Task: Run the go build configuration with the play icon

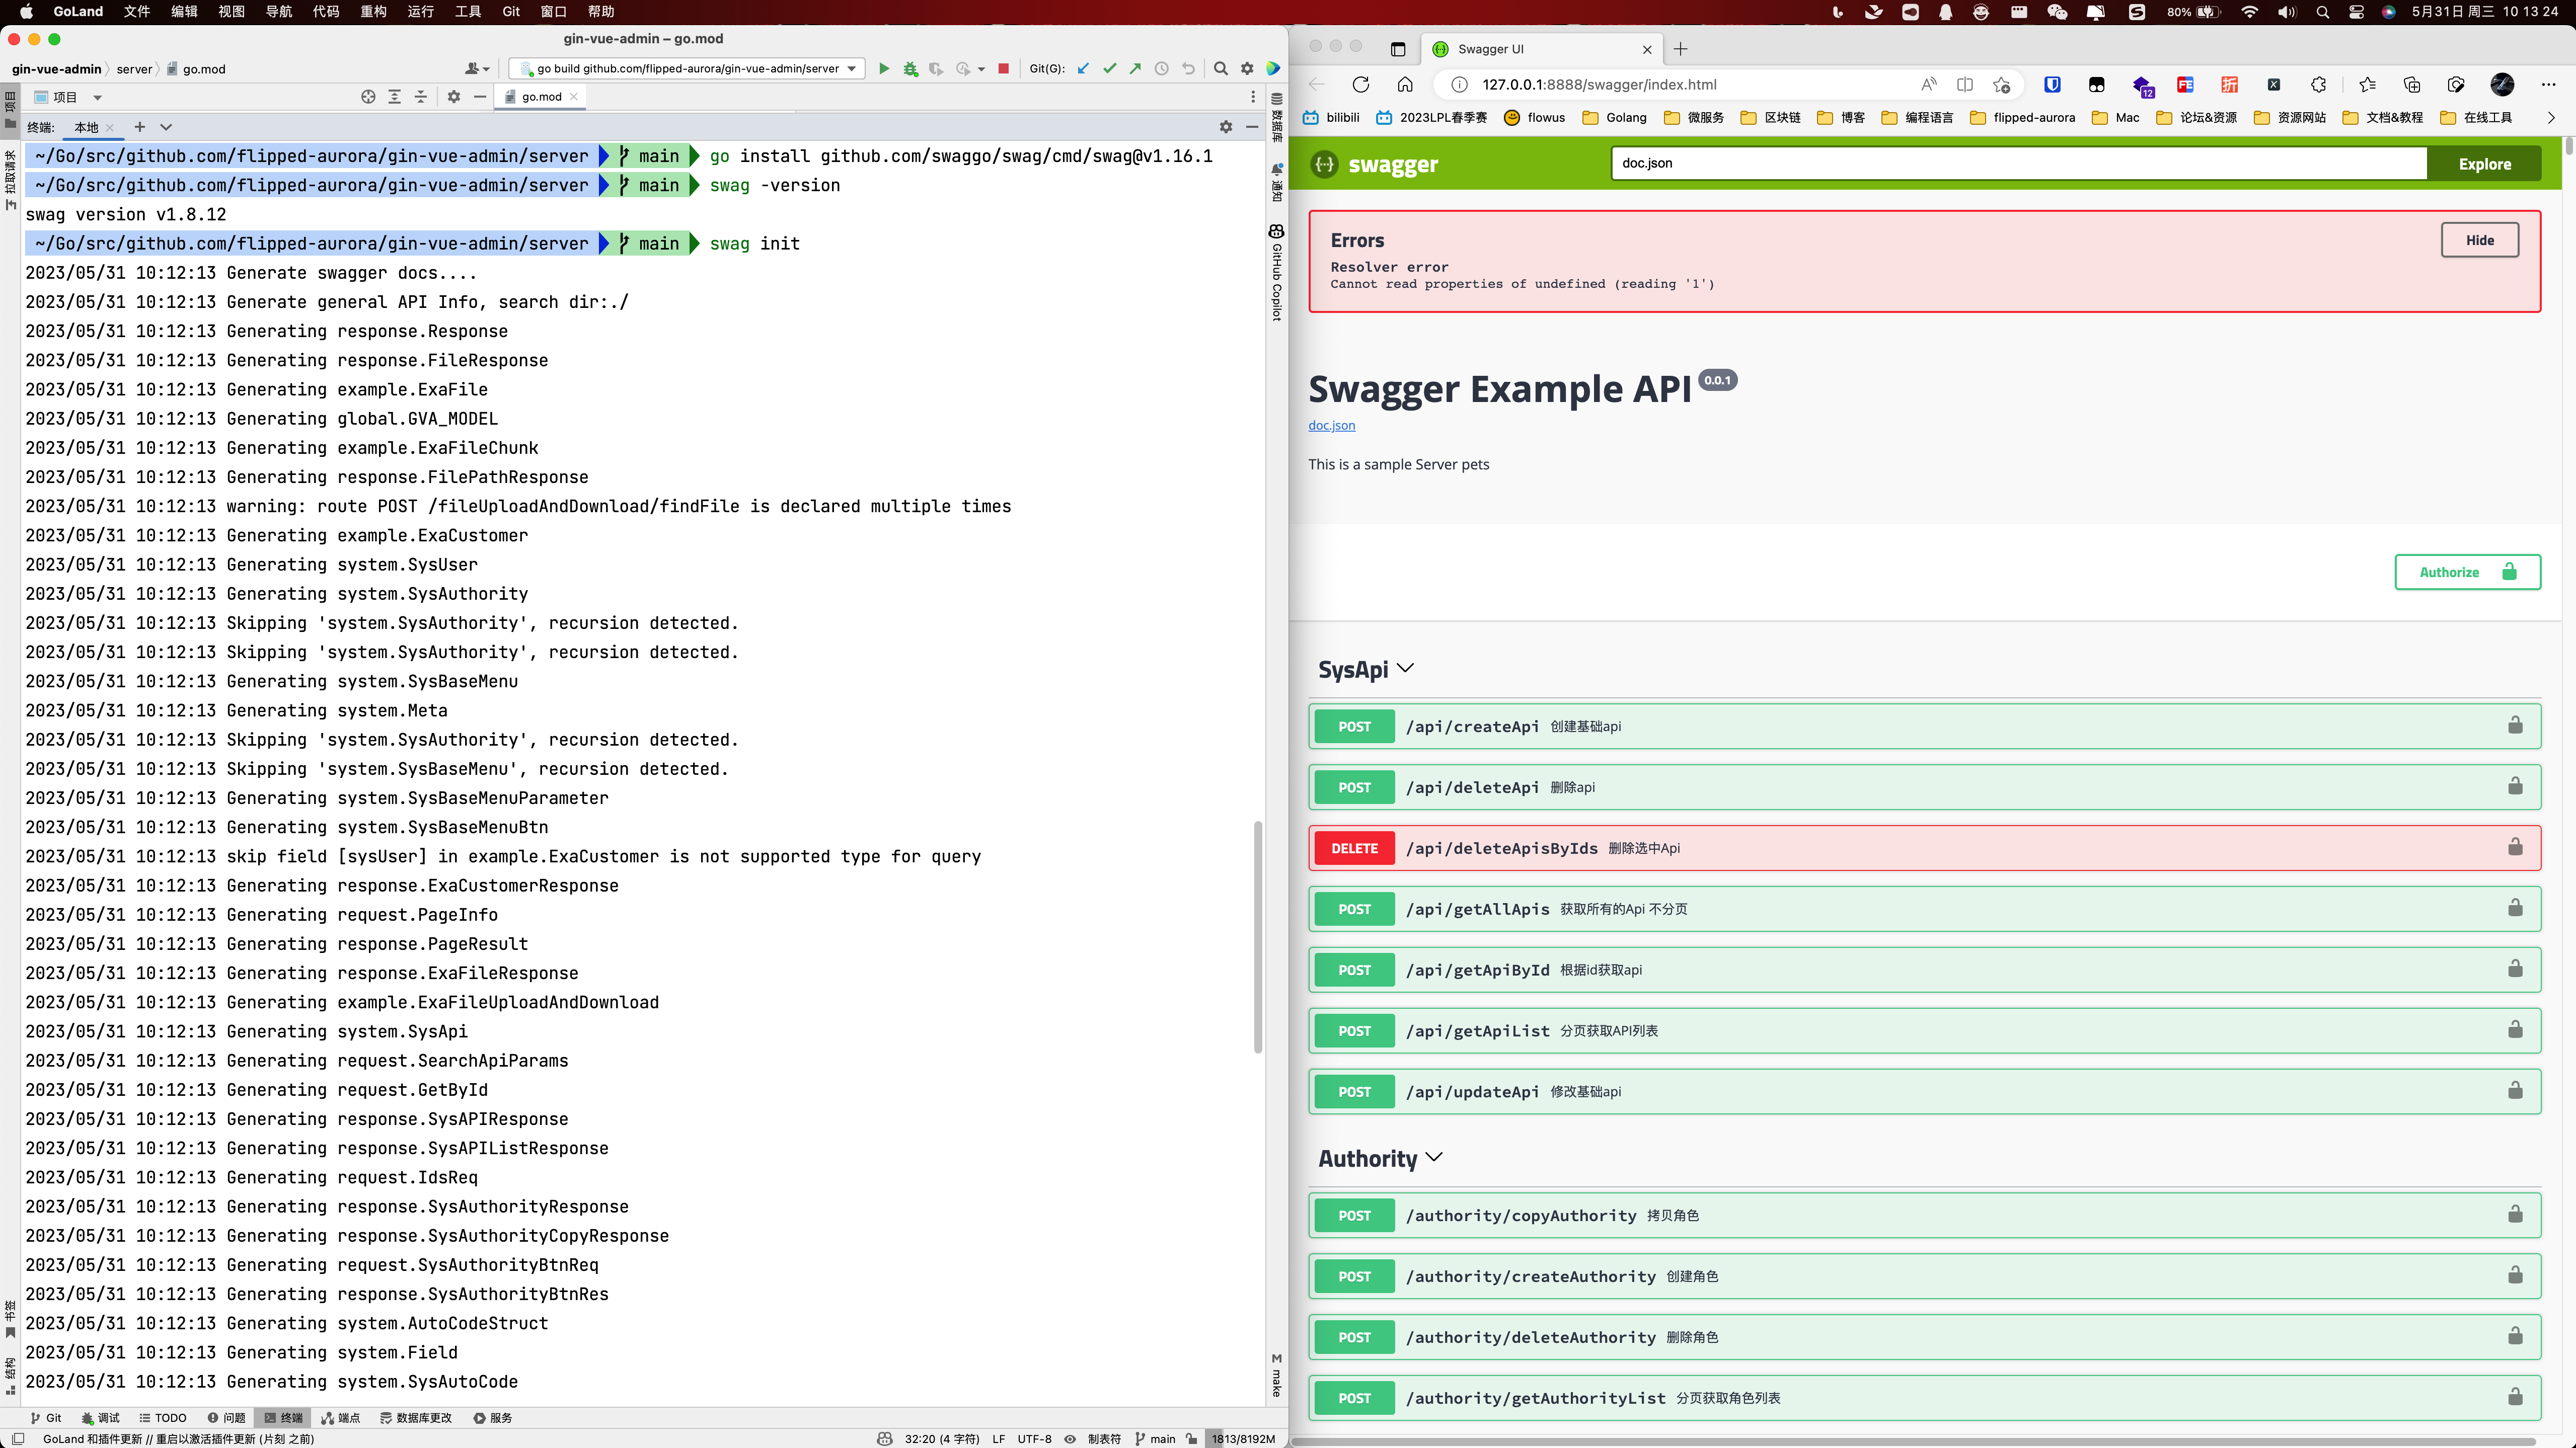Action: point(884,68)
